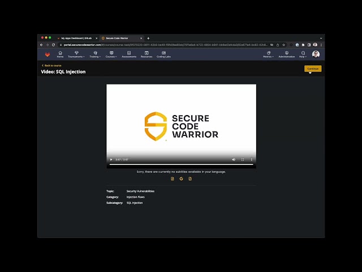Open Coding Labs section
Image resolution: width=362 pixels, height=272 pixels.
[x=163, y=54]
